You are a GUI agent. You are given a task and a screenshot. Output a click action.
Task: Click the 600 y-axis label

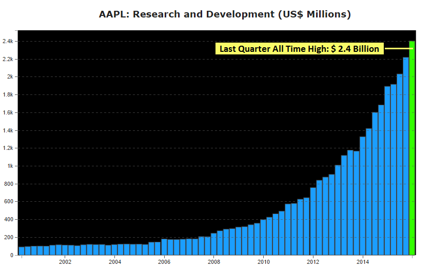tap(9, 202)
